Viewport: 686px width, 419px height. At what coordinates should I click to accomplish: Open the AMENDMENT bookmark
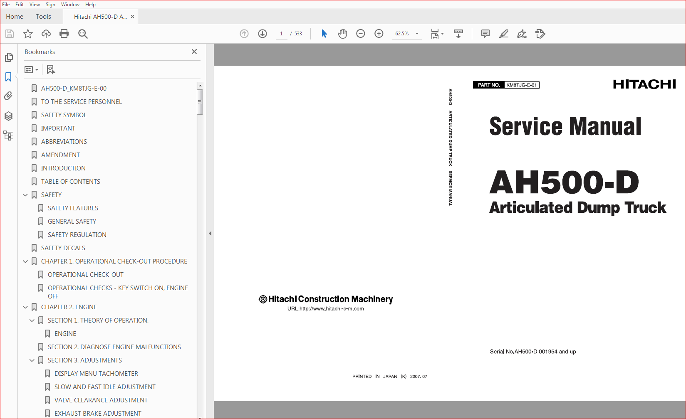[60, 155]
